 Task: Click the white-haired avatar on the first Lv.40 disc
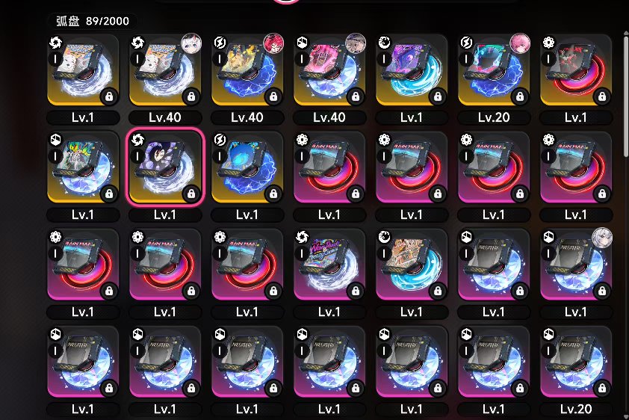pos(191,43)
